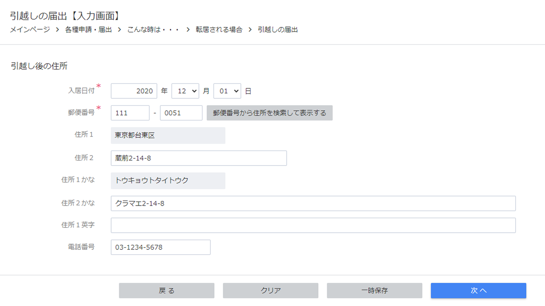Open 各種申請・届出 breadcrumb link
This screenshot has height=306, width=545.
(88, 30)
